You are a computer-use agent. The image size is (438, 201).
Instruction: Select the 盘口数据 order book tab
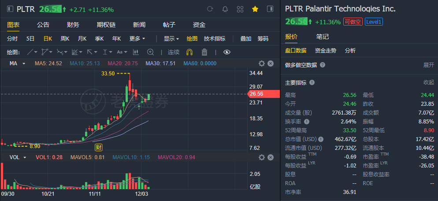(x=296, y=51)
